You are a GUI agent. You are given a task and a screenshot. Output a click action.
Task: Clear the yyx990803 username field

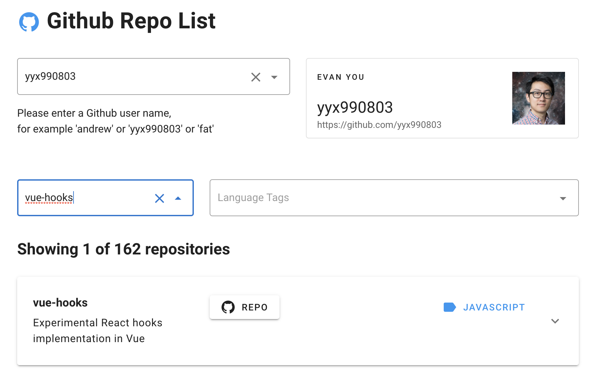(256, 77)
